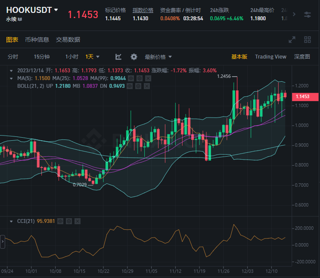The image size is (320, 278).
Task: Switch to 交易数据 tab
Action: 68,40
